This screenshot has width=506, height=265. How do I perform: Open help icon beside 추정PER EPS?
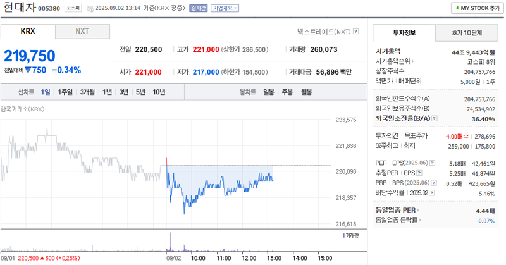(419, 173)
